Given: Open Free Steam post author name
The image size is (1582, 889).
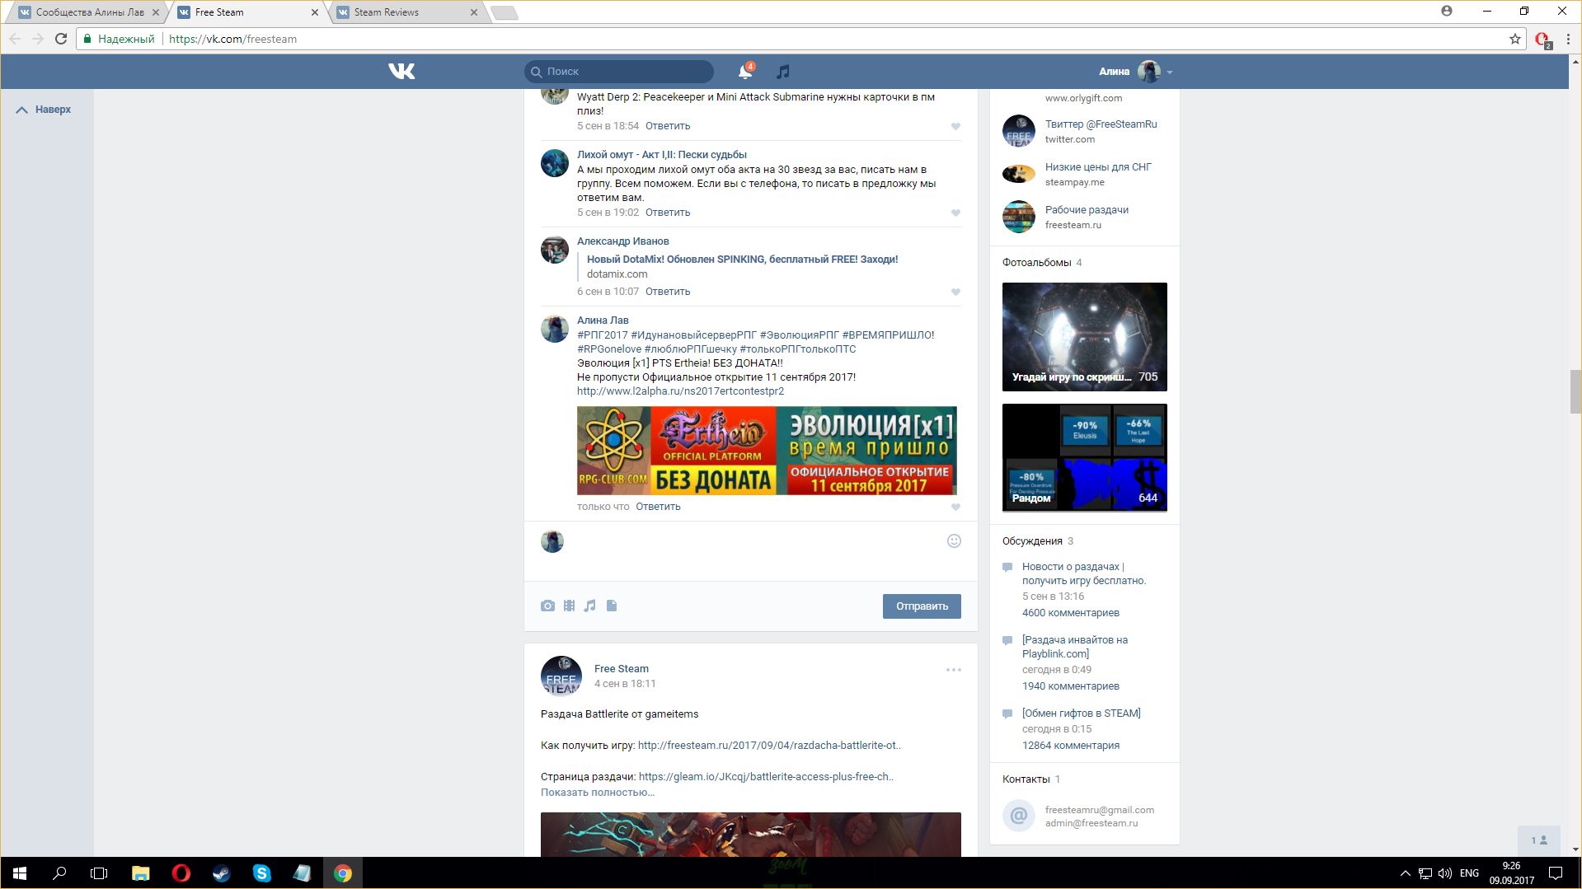Looking at the screenshot, I should (x=622, y=669).
